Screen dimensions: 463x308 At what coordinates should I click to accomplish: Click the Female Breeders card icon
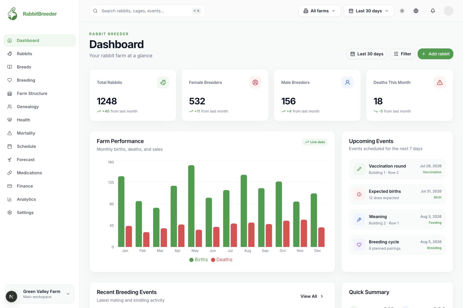(x=255, y=82)
